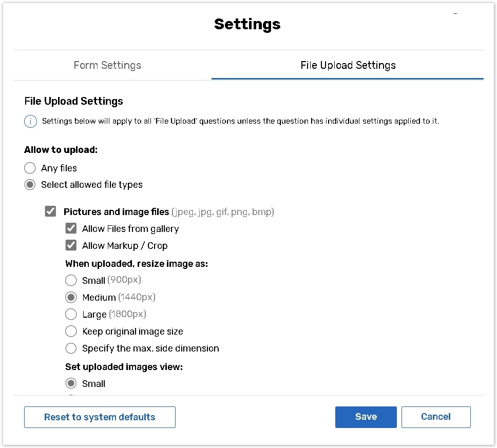The image size is (497, 448).
Task: Click the Settings dialog title
Action: 247,24
